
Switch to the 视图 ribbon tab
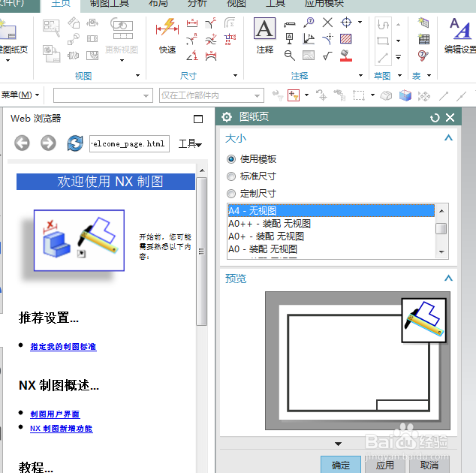pyautogui.click(x=236, y=4)
